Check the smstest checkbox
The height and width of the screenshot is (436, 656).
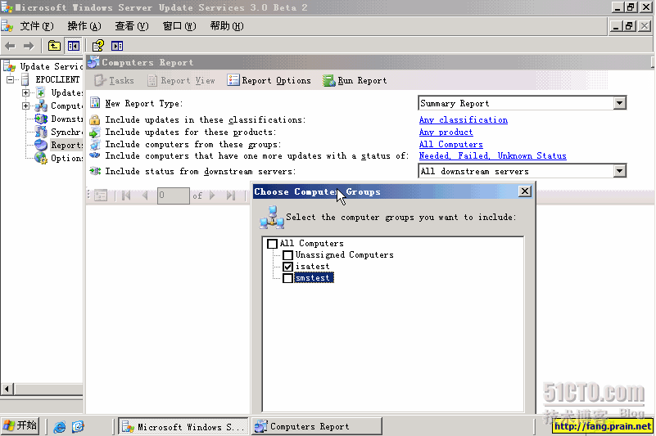[x=287, y=278]
